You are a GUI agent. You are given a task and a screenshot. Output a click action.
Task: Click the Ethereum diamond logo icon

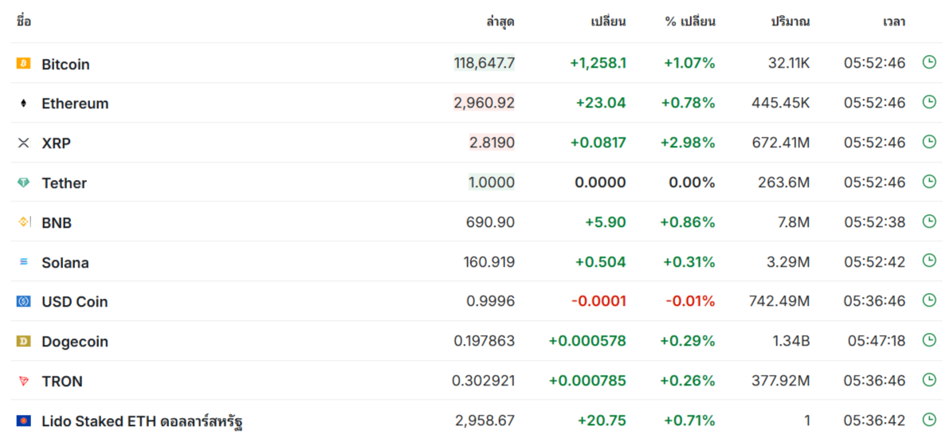tap(24, 104)
